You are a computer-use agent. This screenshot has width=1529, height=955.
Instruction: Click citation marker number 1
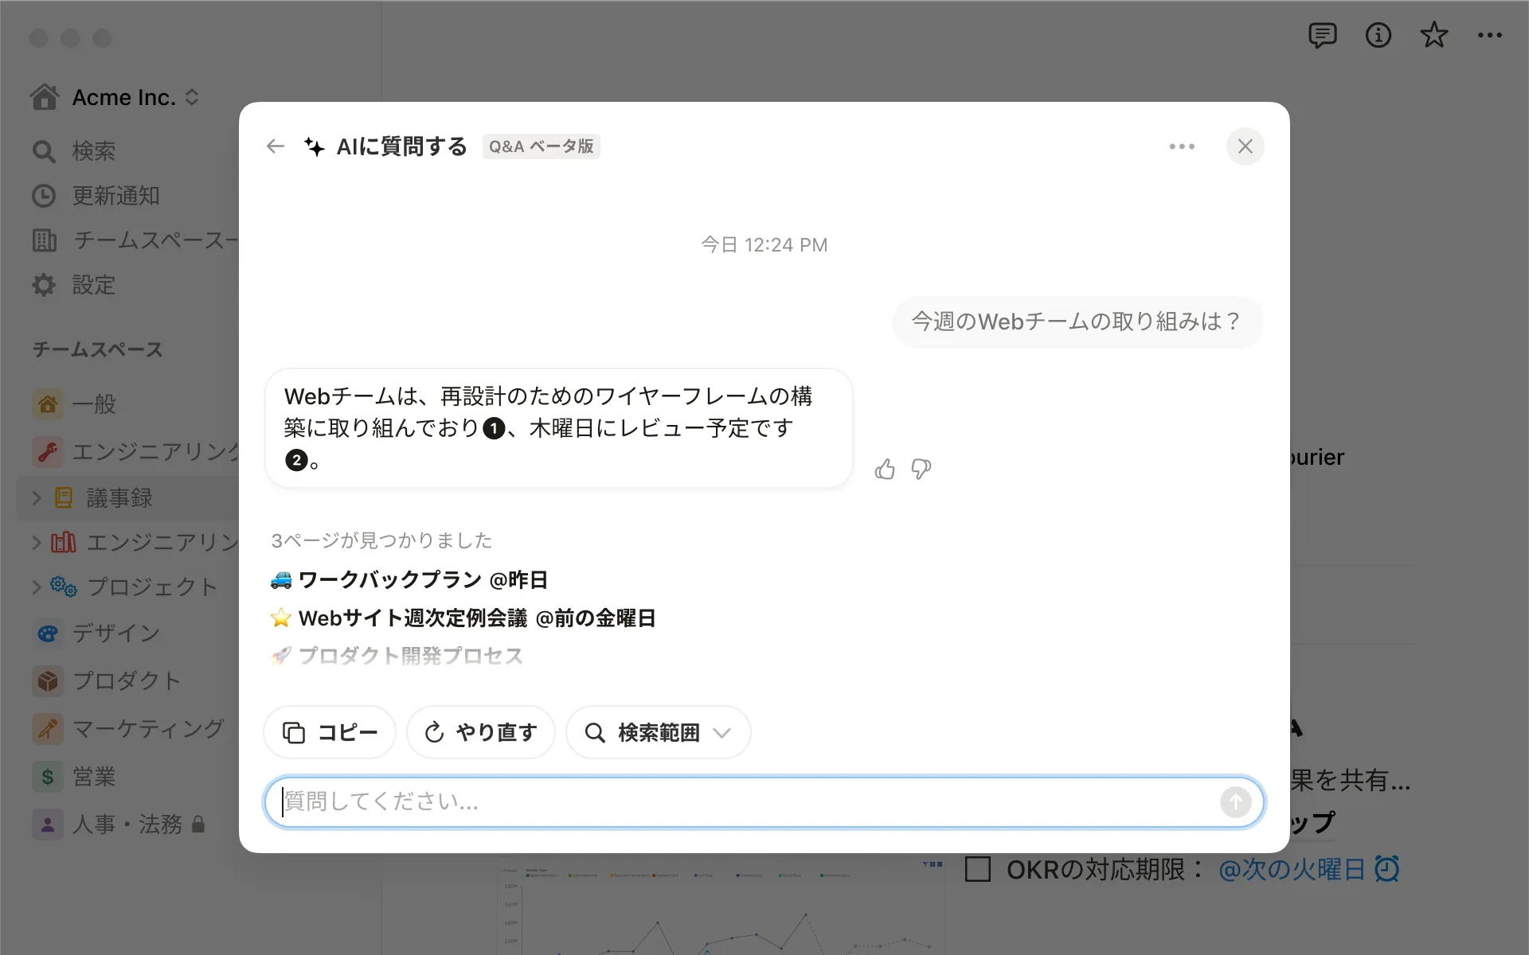pyautogui.click(x=494, y=429)
